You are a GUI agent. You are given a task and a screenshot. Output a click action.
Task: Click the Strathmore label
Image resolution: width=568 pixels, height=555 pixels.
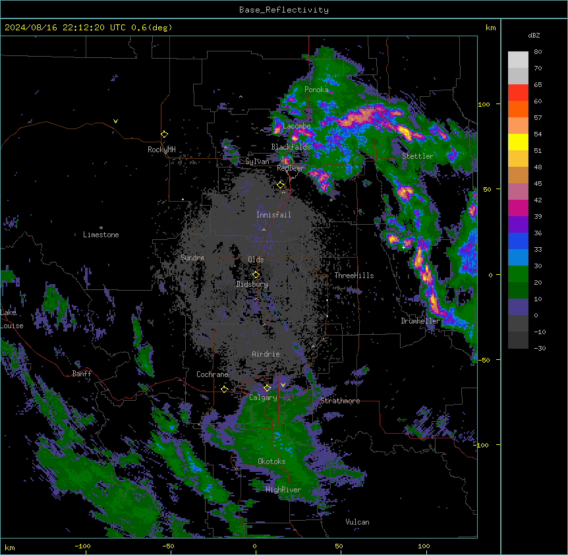click(x=340, y=401)
